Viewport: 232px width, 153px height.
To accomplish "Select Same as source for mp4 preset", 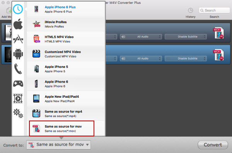I will coord(66,114).
